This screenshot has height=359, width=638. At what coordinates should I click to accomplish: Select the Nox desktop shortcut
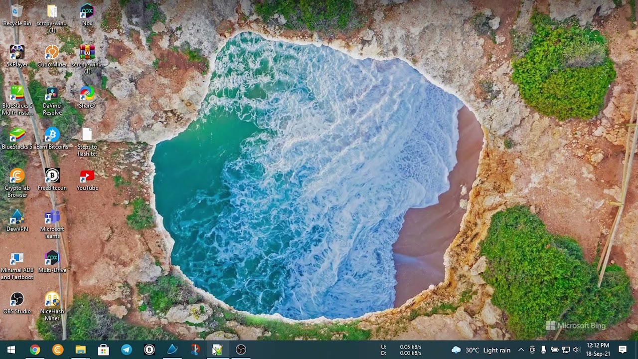pos(87,12)
